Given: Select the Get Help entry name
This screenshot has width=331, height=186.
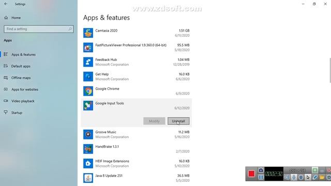Looking at the screenshot, I should point(102,74).
